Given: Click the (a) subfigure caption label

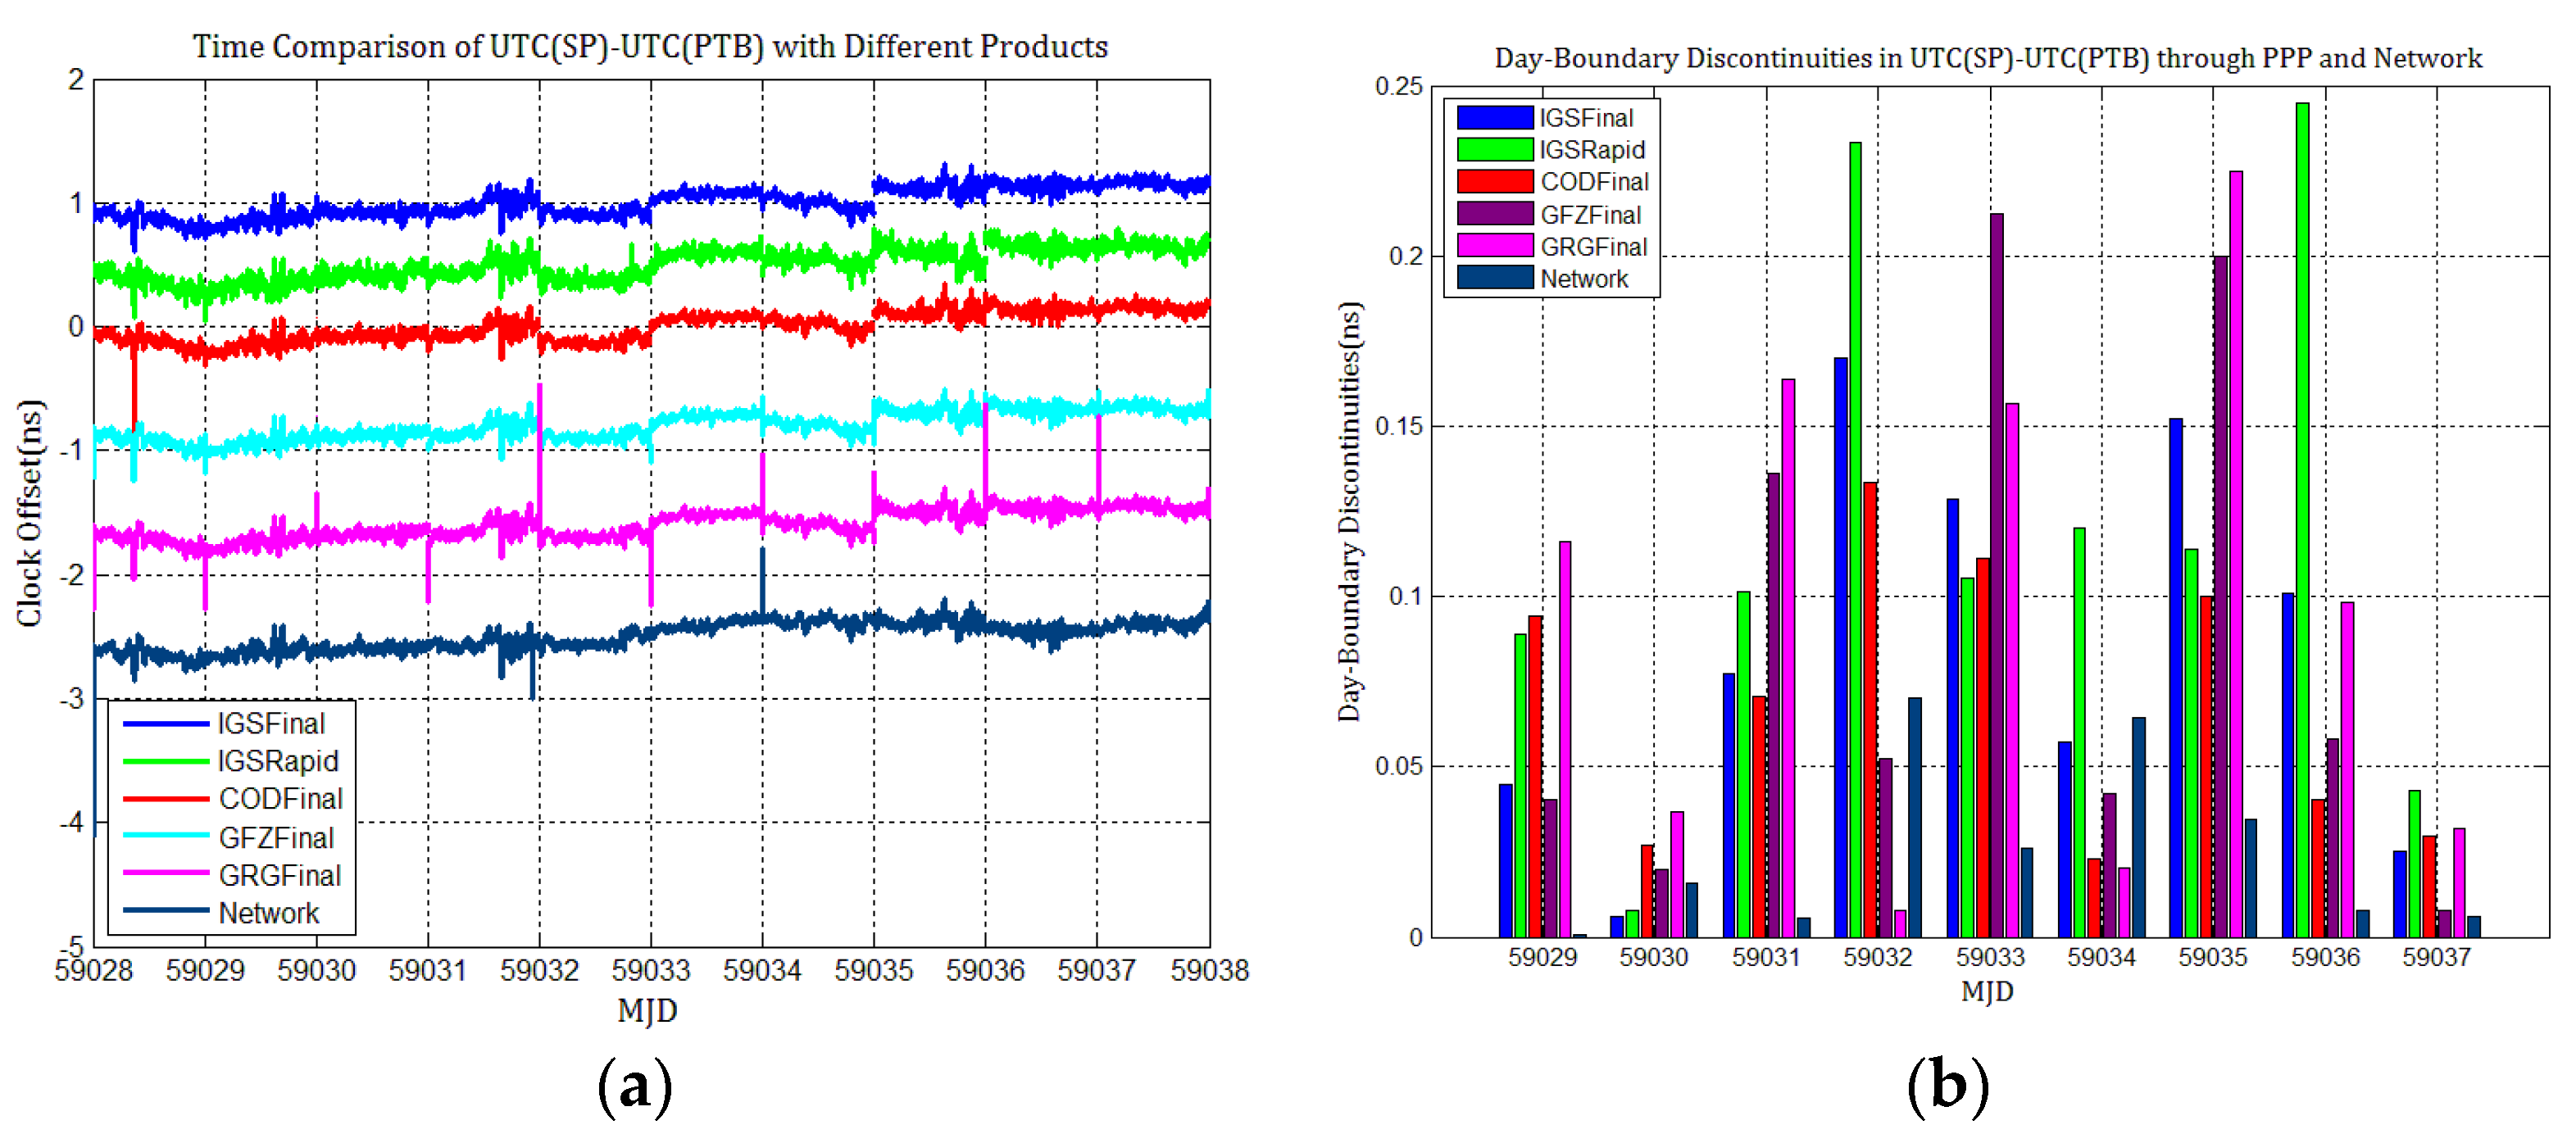Looking at the screenshot, I should [x=634, y=1087].
